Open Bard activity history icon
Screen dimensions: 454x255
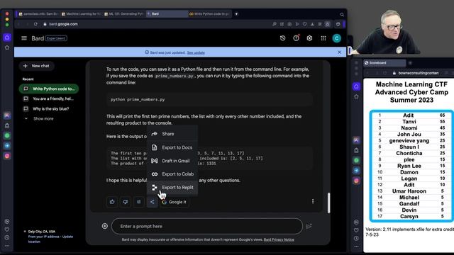(282, 38)
